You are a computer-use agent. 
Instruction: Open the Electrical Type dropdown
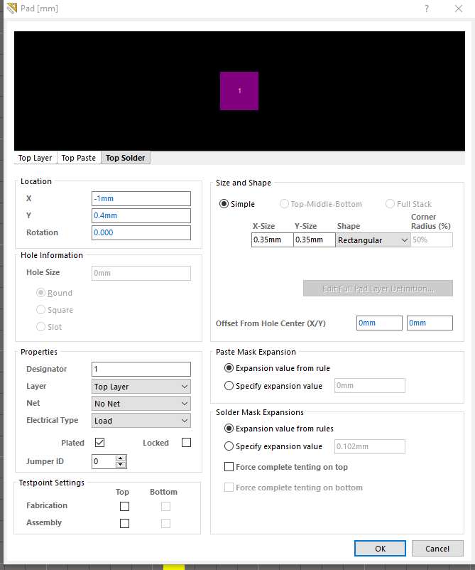pos(141,421)
